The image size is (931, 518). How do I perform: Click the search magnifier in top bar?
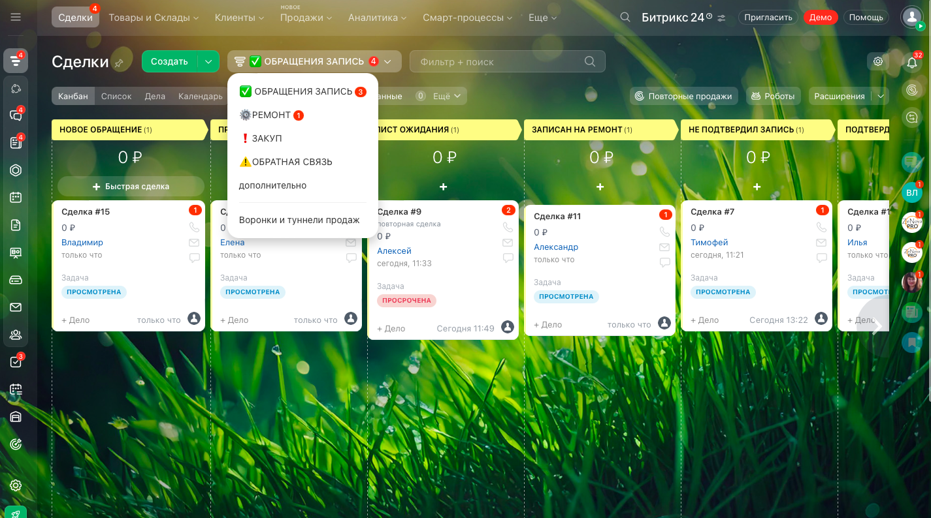(x=625, y=18)
